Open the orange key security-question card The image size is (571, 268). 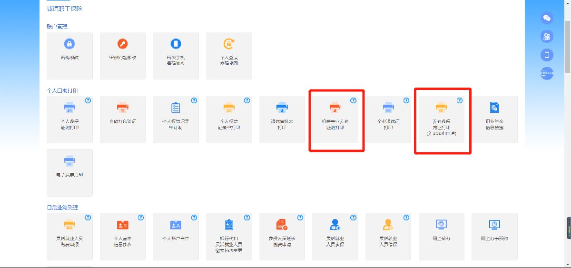click(123, 56)
